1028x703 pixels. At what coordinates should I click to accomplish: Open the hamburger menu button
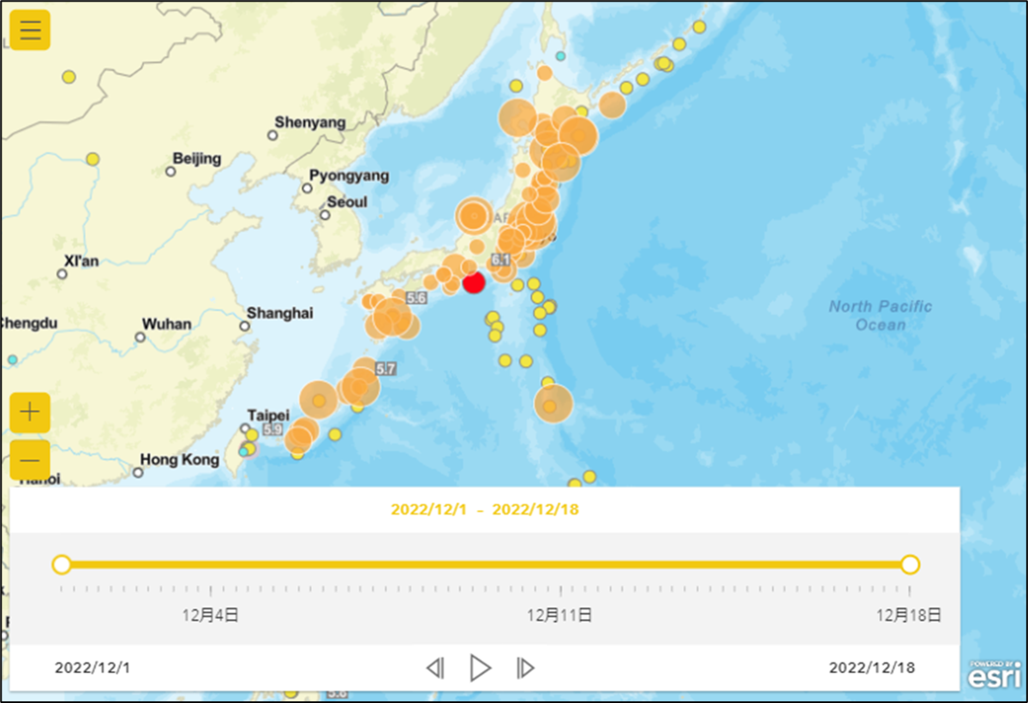click(x=30, y=30)
